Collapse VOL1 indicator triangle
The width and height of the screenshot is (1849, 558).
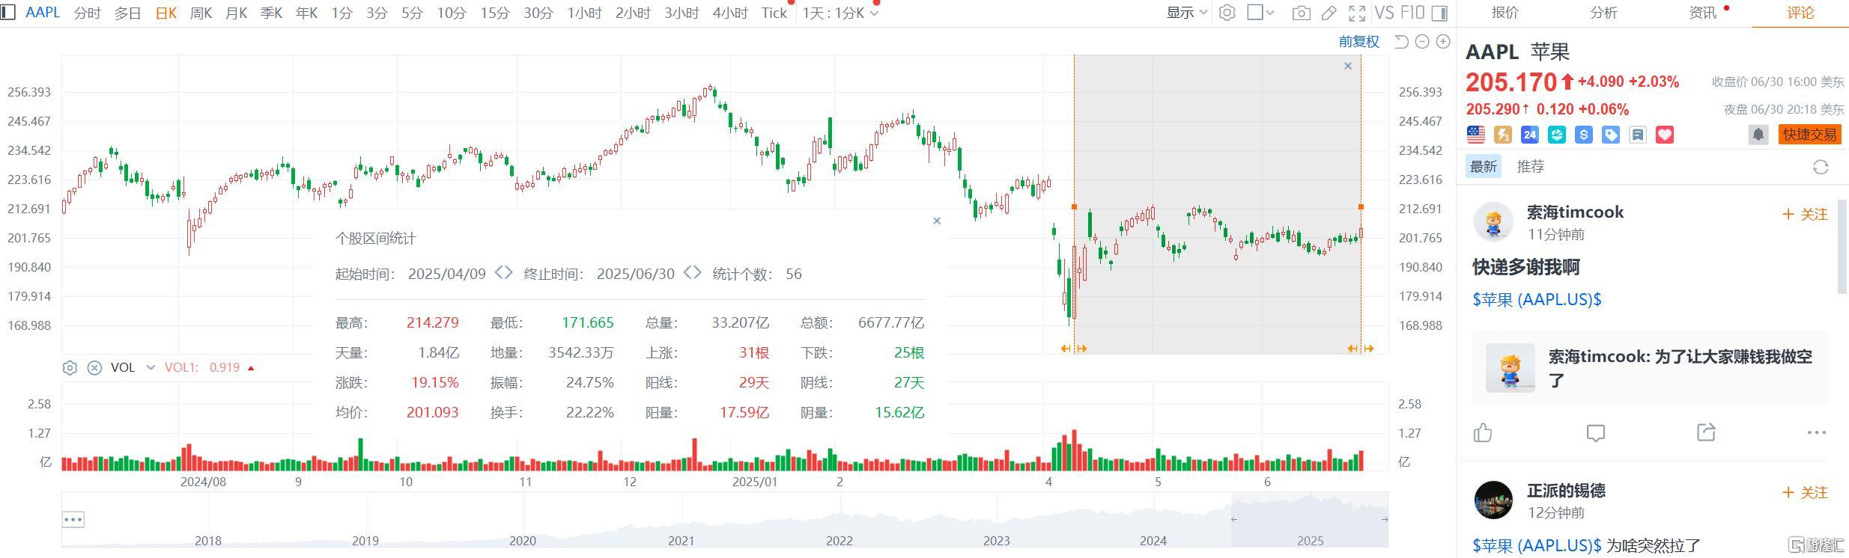pyautogui.click(x=251, y=368)
